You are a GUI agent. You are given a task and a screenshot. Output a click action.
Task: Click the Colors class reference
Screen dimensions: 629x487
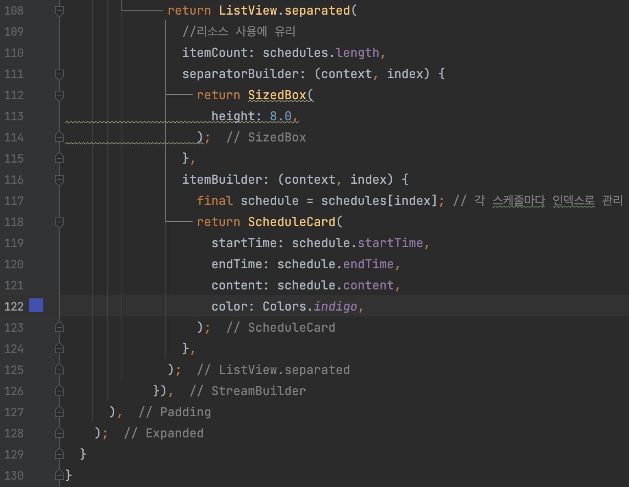coord(284,307)
